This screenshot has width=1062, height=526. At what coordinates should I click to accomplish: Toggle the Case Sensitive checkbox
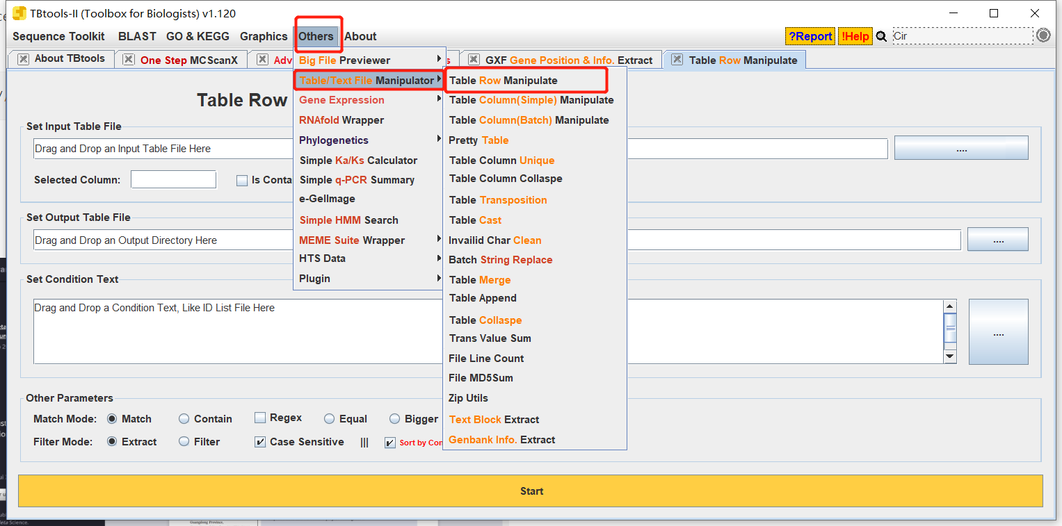pos(260,442)
